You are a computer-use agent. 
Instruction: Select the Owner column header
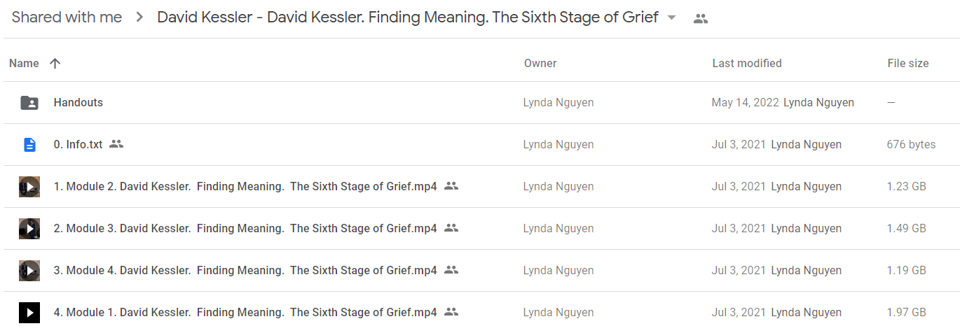(540, 63)
